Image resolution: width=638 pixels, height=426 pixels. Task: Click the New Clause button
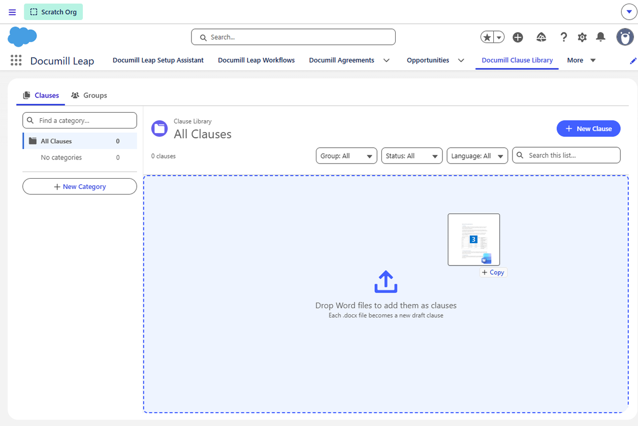pyautogui.click(x=589, y=128)
